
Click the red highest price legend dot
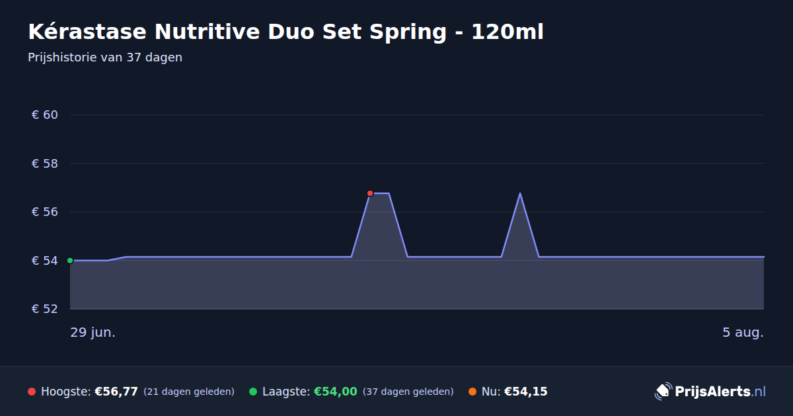click(32, 392)
